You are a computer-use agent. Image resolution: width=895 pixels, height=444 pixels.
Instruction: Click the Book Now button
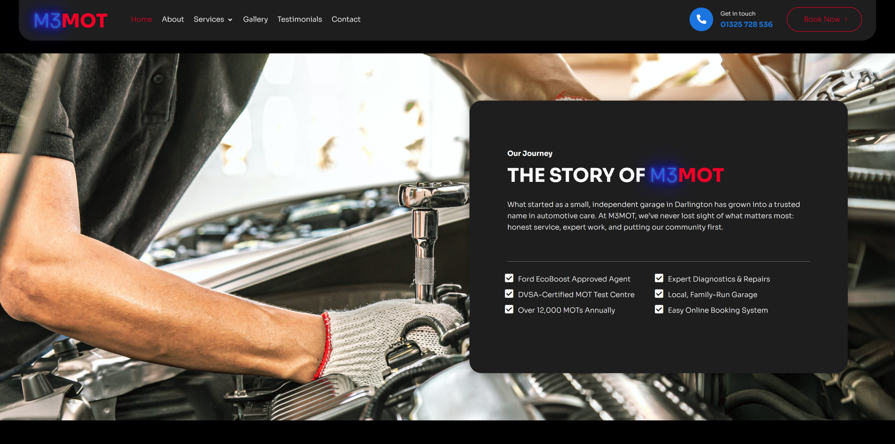[824, 19]
